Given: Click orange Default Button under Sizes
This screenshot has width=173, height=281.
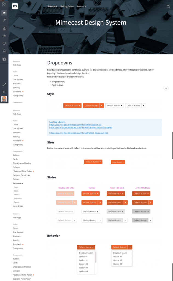Looking at the screenshot, I should point(93,162).
